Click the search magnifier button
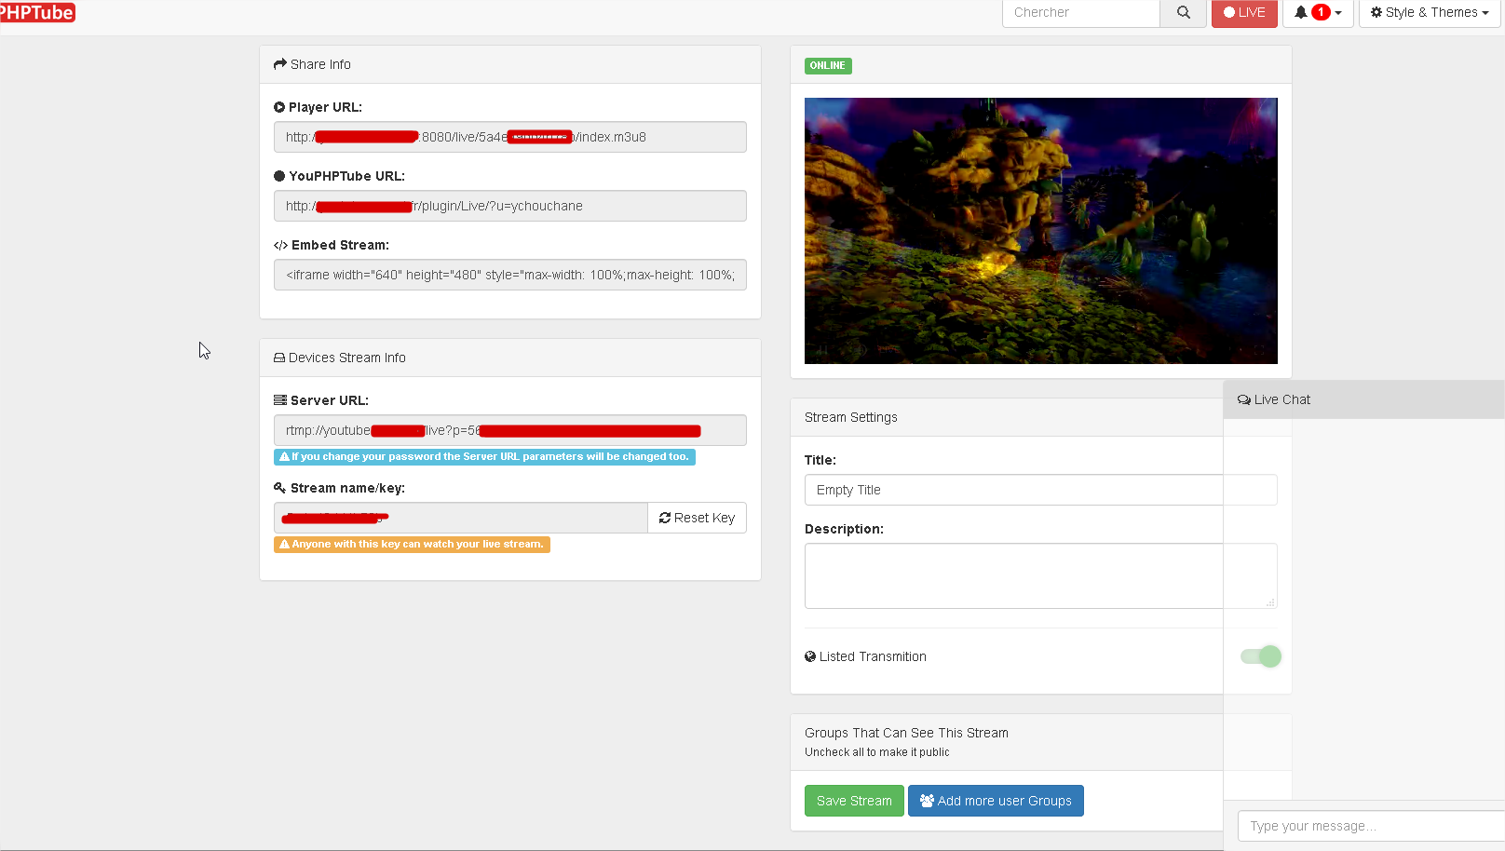 click(1183, 13)
